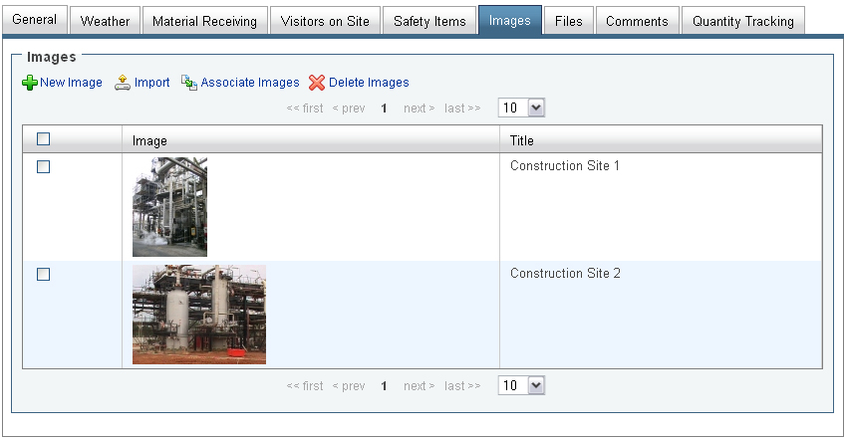This screenshot has height=438, width=845.
Task: Check the Construction Site 2 row checkbox
Action: [43, 275]
